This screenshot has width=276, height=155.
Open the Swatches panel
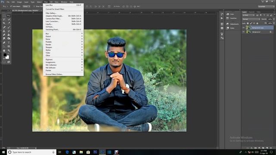232,18
